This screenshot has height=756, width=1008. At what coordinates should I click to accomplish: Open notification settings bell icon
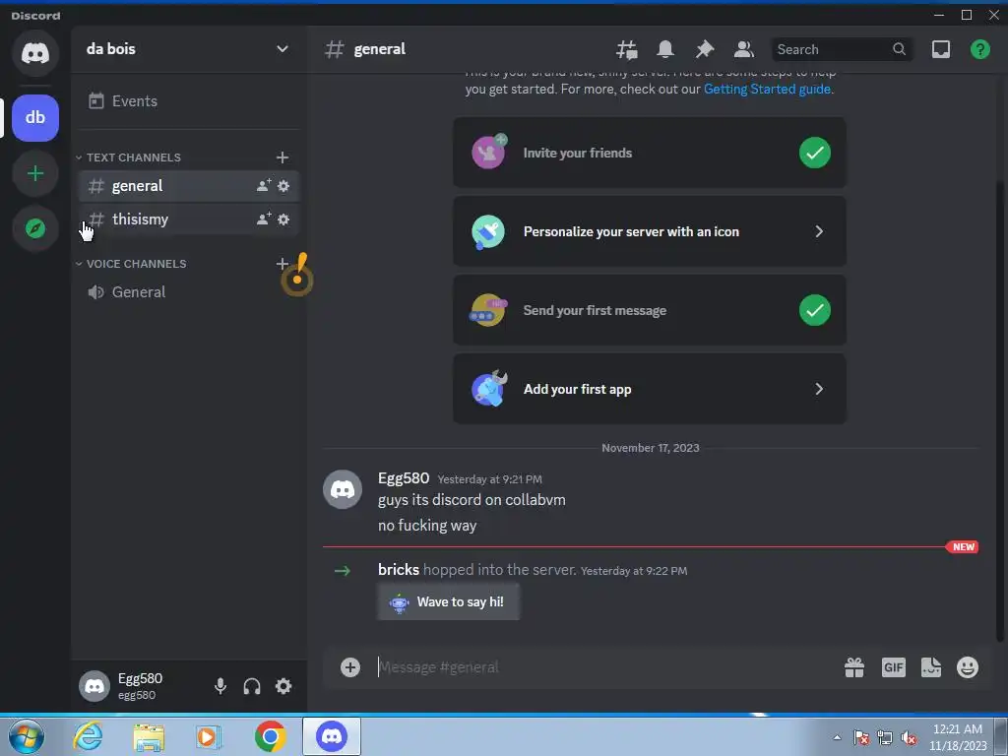[665, 49]
